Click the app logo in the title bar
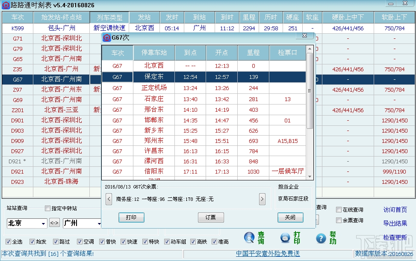416x261 pixels. [6, 5]
